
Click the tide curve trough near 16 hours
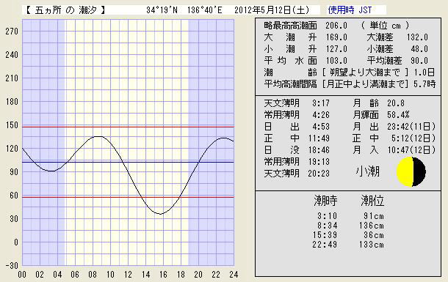click(161, 214)
